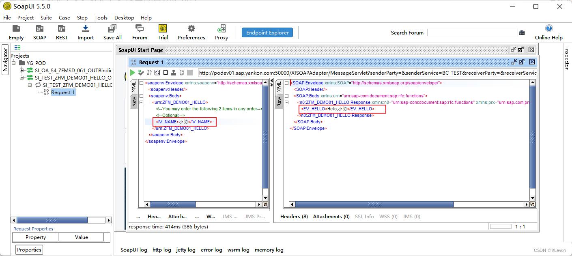Click the Import toolbar icon

(x=85, y=28)
